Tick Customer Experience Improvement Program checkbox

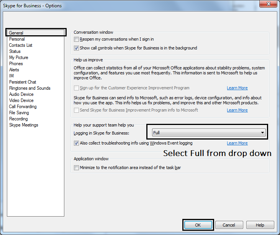click(77, 88)
